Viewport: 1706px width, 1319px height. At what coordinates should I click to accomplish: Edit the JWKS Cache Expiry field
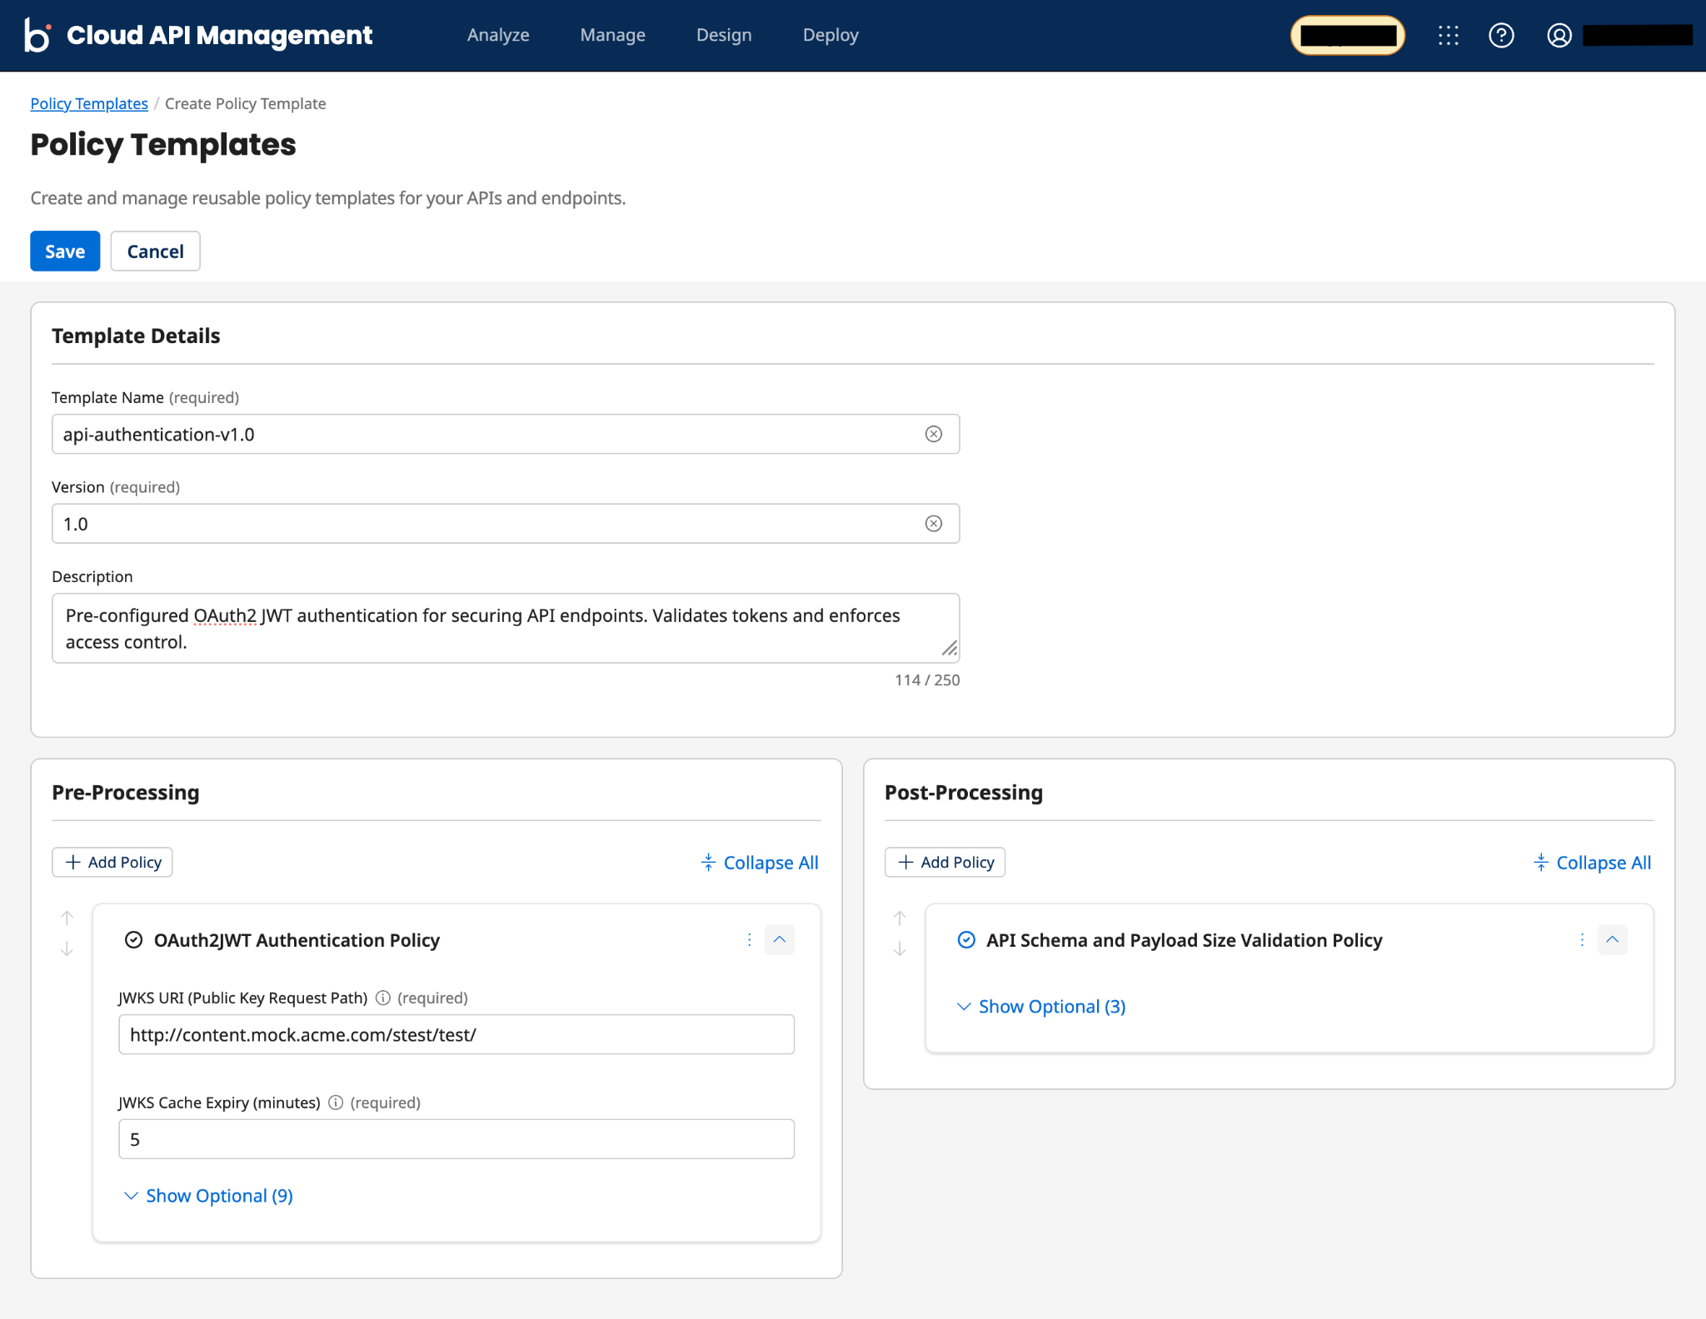tap(456, 1139)
